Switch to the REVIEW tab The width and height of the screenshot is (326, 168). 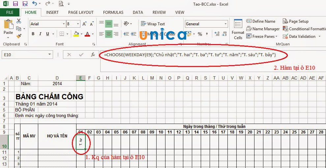(x=159, y=12)
